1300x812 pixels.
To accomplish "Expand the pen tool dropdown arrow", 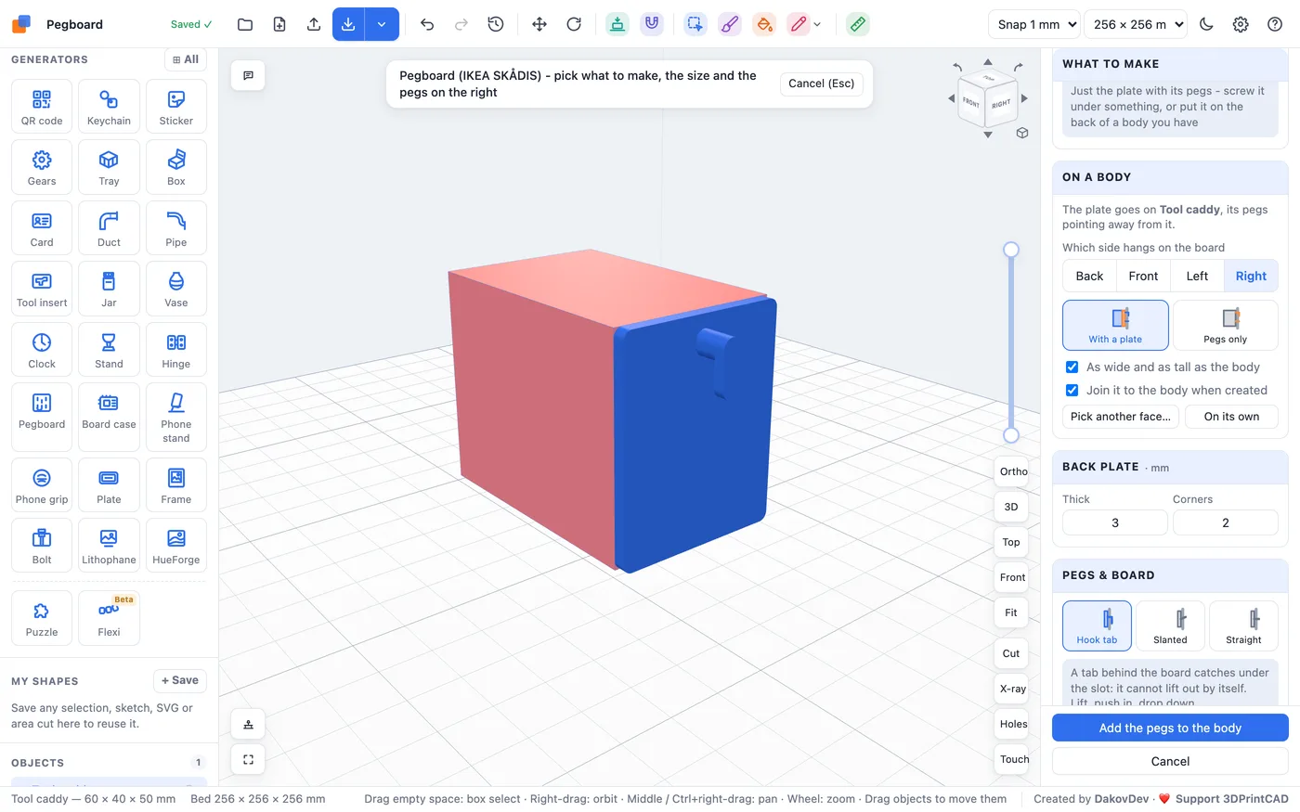I will 817,25.
